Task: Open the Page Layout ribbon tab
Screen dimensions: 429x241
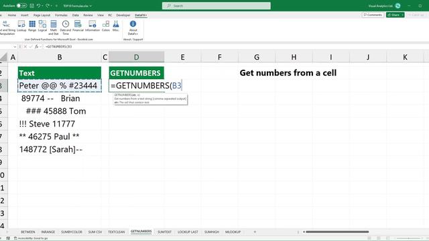Action: coord(42,15)
